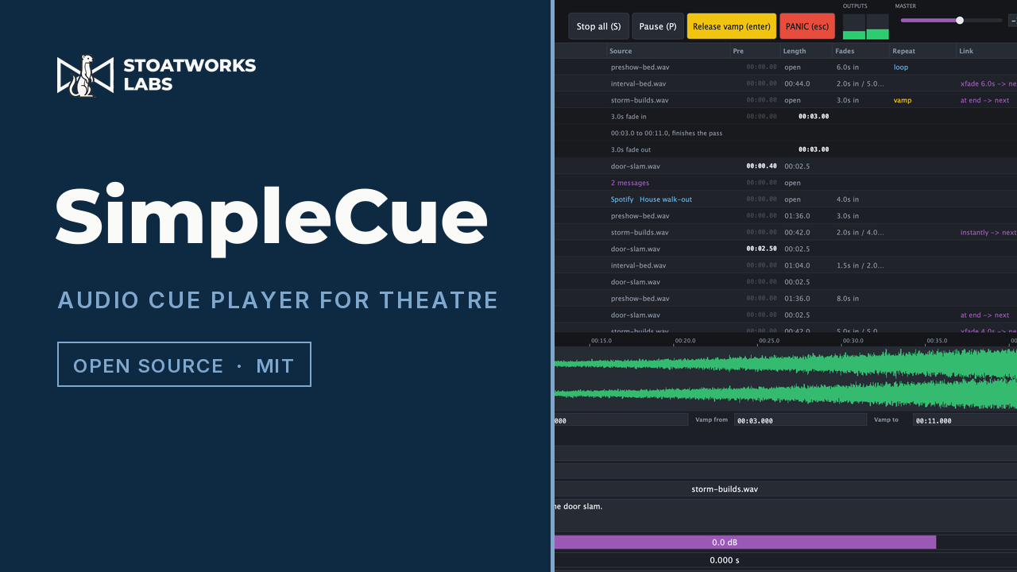Click the 0.000 s value field
The width and height of the screenshot is (1017, 572).
click(x=786, y=560)
